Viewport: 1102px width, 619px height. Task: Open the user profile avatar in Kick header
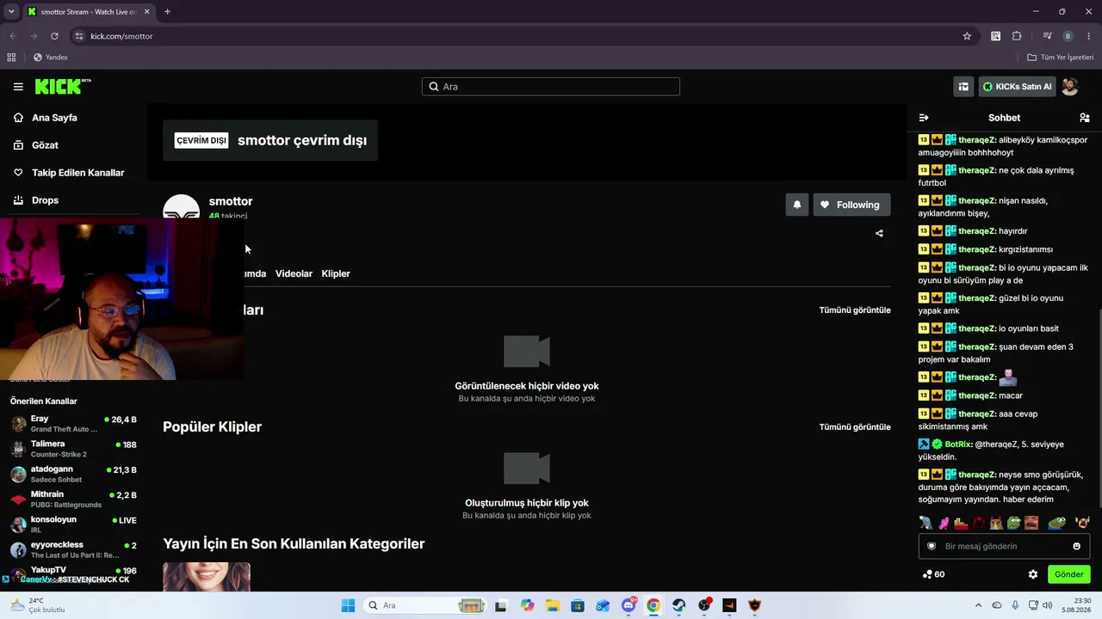point(1069,86)
